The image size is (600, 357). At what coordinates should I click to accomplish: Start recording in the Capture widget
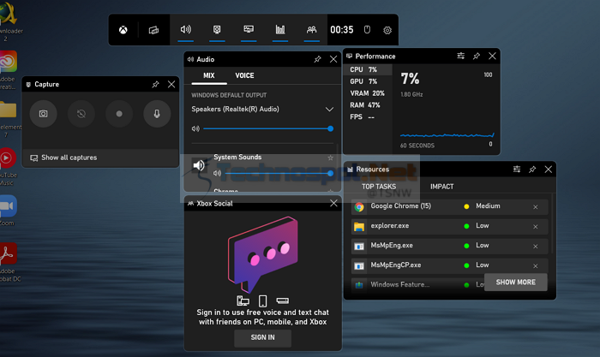pos(119,114)
